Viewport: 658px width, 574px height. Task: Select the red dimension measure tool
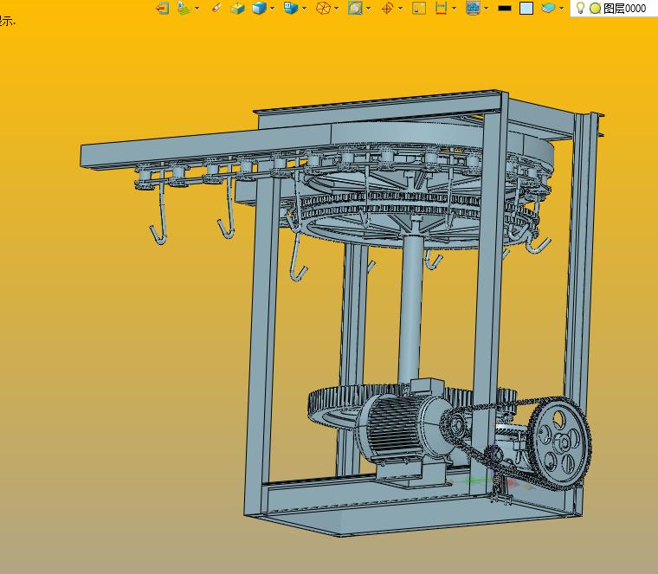(441, 8)
